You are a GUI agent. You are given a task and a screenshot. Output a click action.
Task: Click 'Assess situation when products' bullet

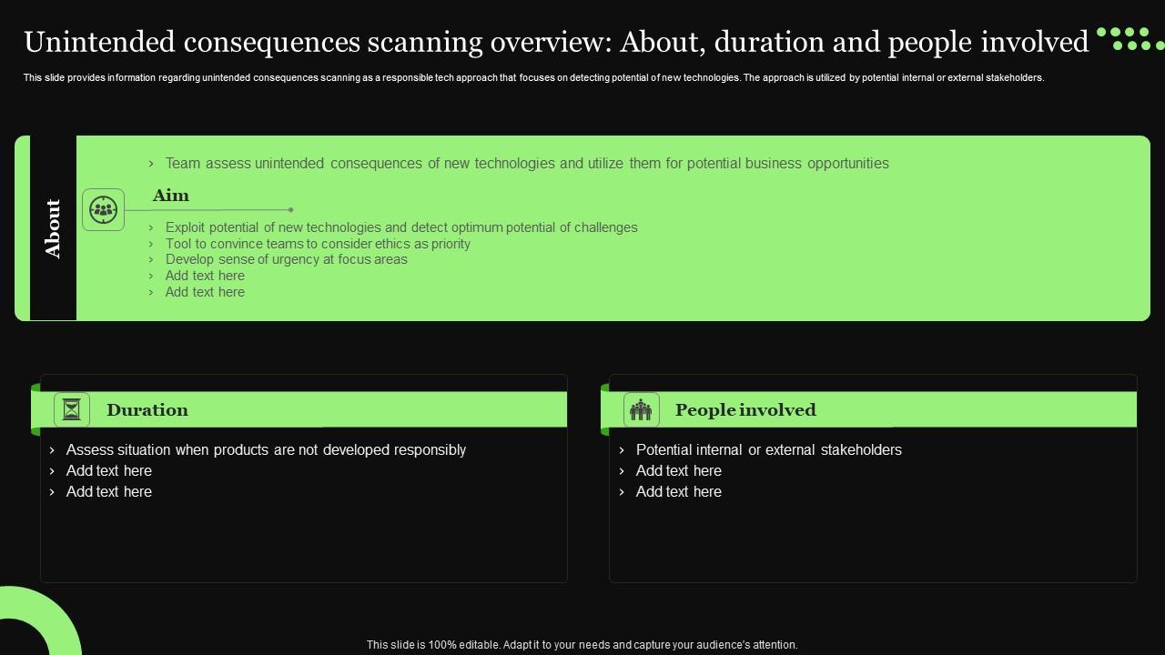point(266,450)
